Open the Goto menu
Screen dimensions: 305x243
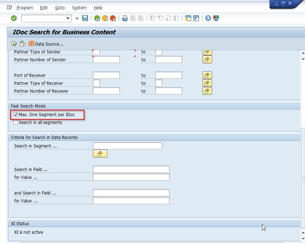(x=60, y=7)
